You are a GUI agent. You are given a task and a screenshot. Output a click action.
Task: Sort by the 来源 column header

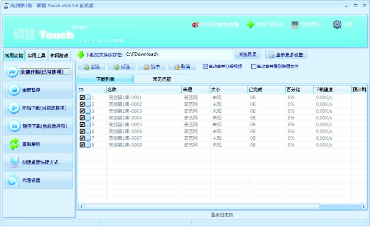click(x=196, y=90)
